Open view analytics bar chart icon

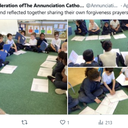pyautogui.click(x=101, y=122)
